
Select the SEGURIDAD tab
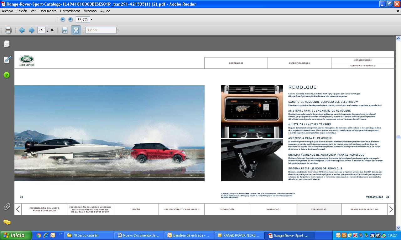point(273,209)
